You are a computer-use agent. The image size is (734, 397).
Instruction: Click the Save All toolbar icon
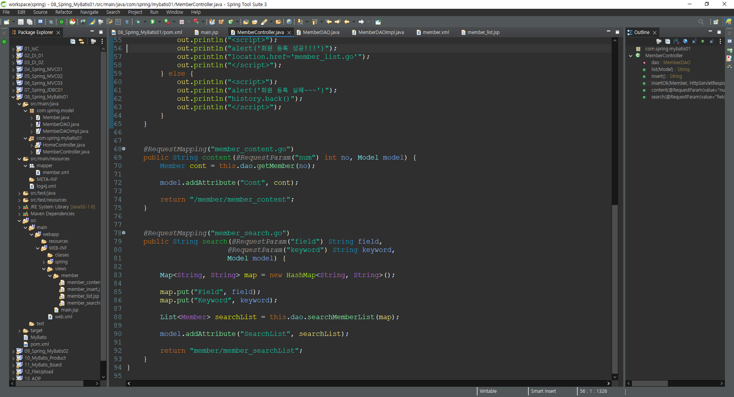tap(29, 22)
